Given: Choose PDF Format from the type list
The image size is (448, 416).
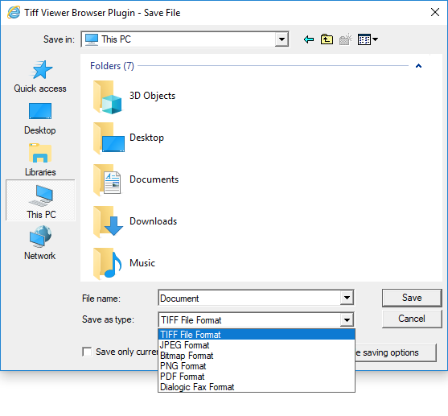Looking at the screenshot, I should 257,377.
